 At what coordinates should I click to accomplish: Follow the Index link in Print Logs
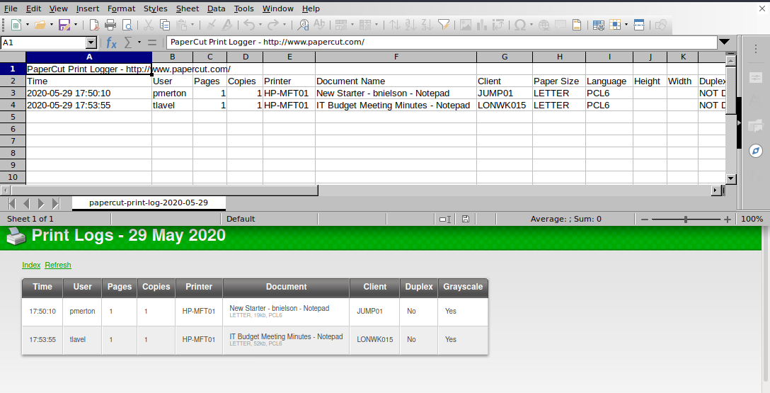(31, 265)
